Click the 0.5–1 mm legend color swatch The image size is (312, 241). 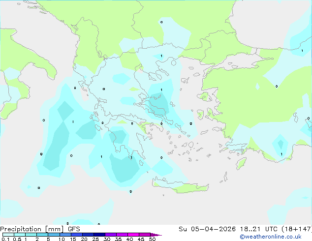tap(20, 235)
